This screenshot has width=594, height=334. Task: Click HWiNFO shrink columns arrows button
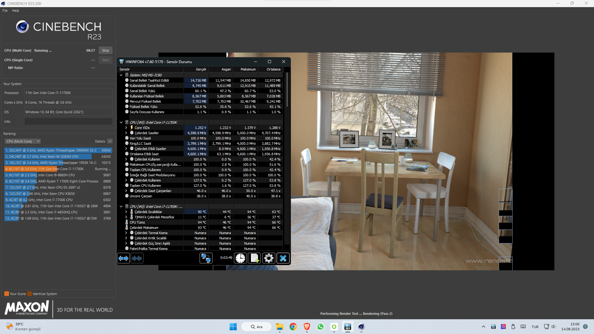(137, 258)
